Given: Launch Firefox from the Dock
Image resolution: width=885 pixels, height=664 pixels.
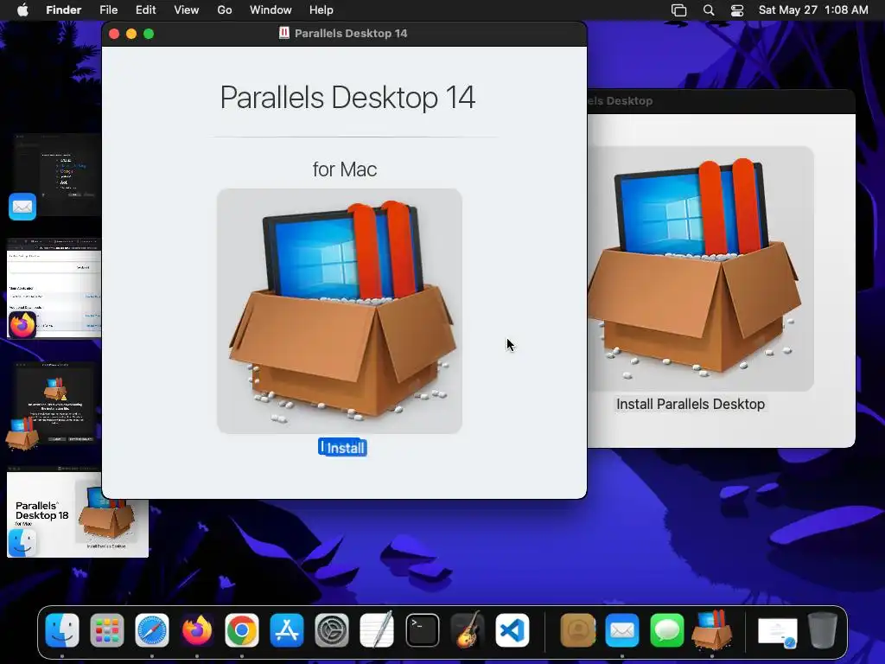Looking at the screenshot, I should pos(196,630).
